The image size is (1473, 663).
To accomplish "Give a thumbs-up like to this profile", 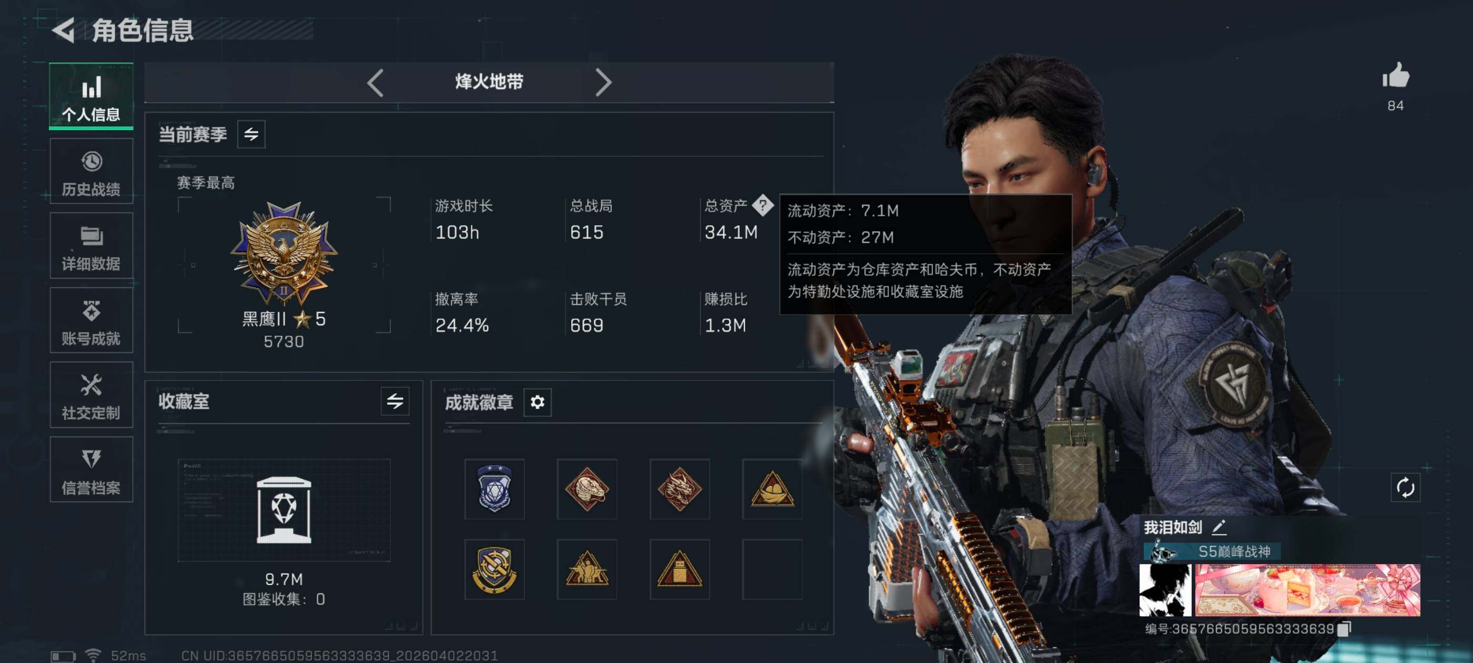I will [x=1396, y=76].
